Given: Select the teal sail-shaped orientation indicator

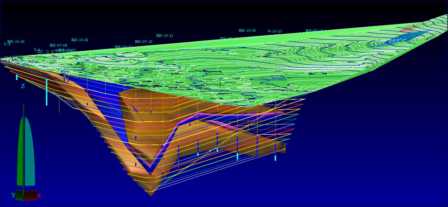Looking at the screenshot, I should 29,152.
